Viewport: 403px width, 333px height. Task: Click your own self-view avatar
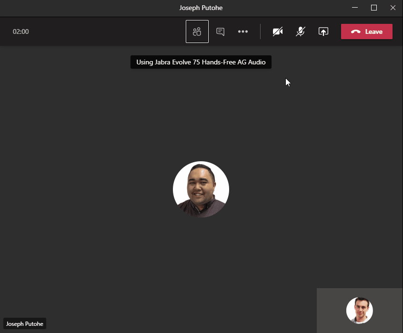tap(359, 311)
